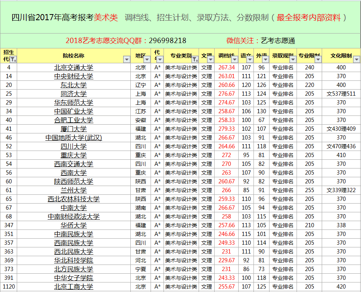Open the 合肥工业大学 link
Screen dimensions: 361x292
coord(74,120)
